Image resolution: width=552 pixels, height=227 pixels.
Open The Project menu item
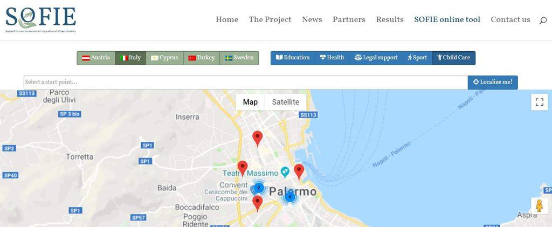(x=270, y=20)
